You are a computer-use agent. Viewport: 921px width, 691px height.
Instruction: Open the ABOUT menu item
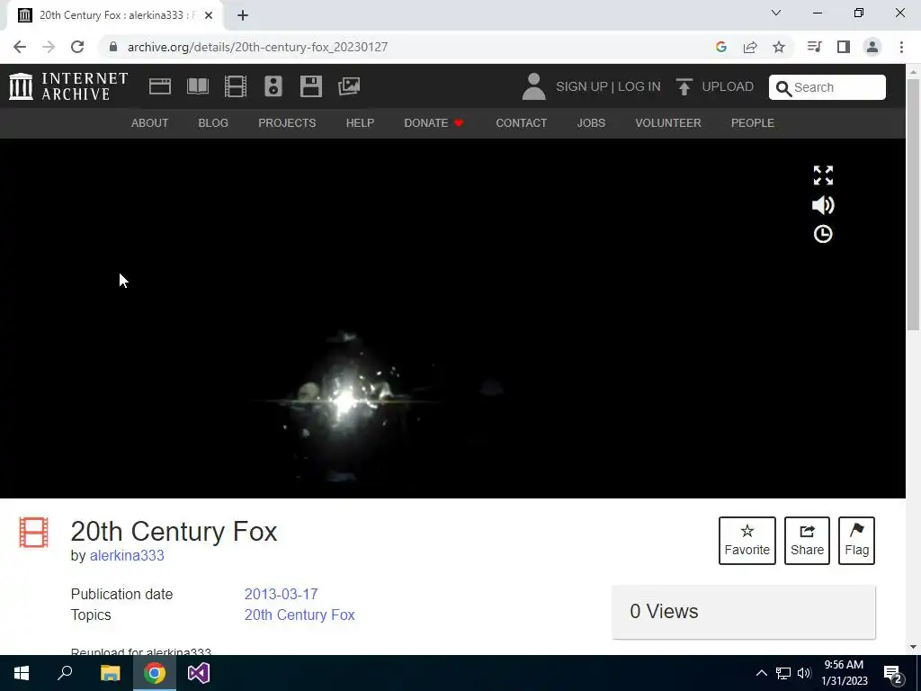click(149, 122)
